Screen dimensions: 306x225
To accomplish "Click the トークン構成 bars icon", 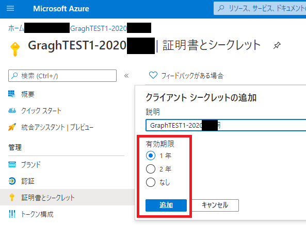I will [x=12, y=214].
